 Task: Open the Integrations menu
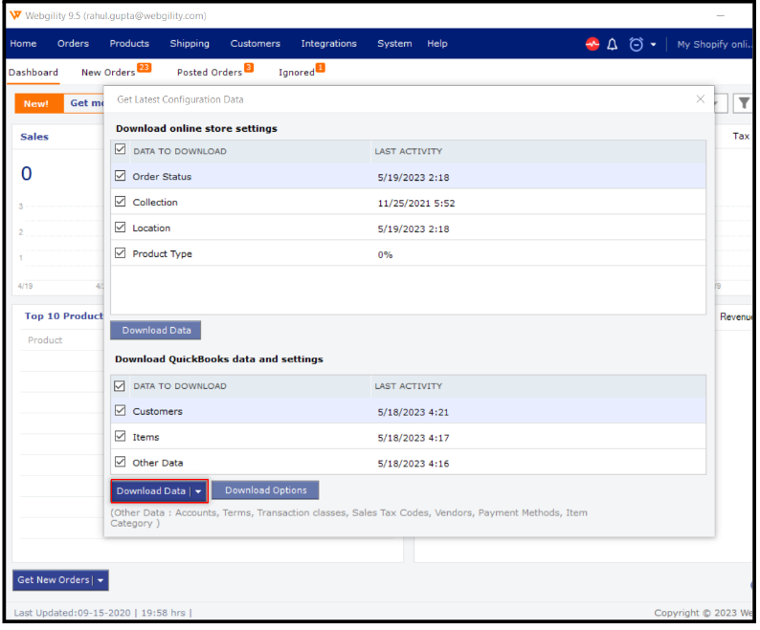(329, 44)
